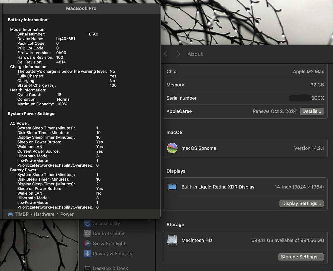Open Privacy & Security settings pane

113,253
